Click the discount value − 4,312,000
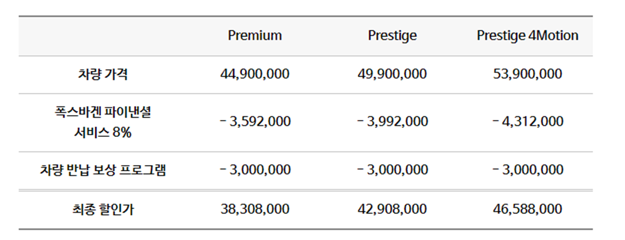Image resolution: width=625 pixels, height=240 pixels. coord(528,122)
